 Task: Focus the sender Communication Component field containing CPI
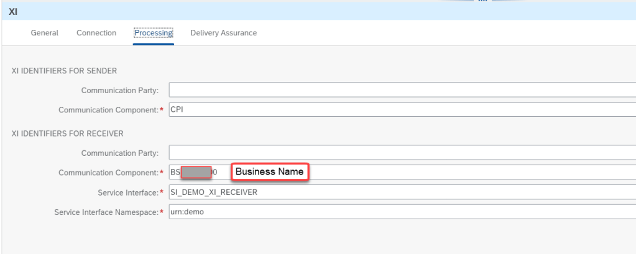402,110
